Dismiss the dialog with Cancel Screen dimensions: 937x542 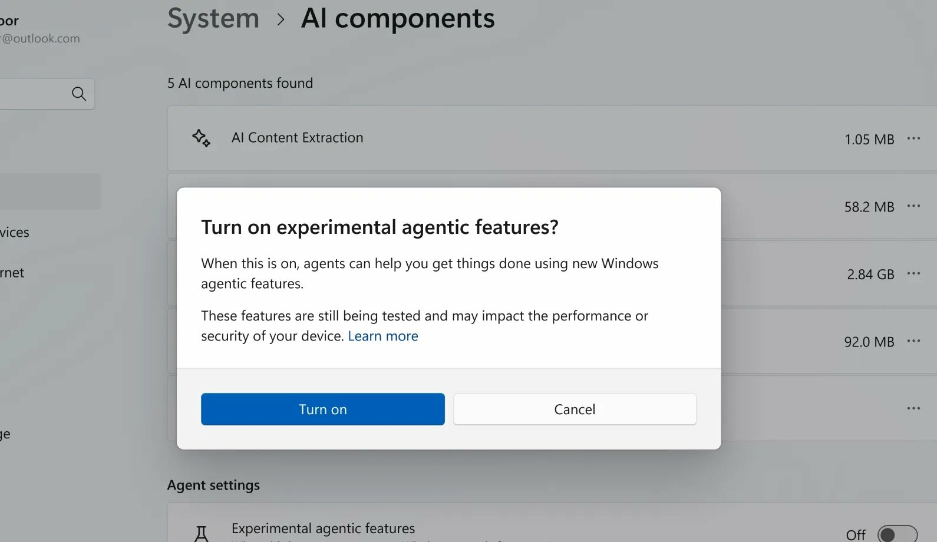point(575,409)
